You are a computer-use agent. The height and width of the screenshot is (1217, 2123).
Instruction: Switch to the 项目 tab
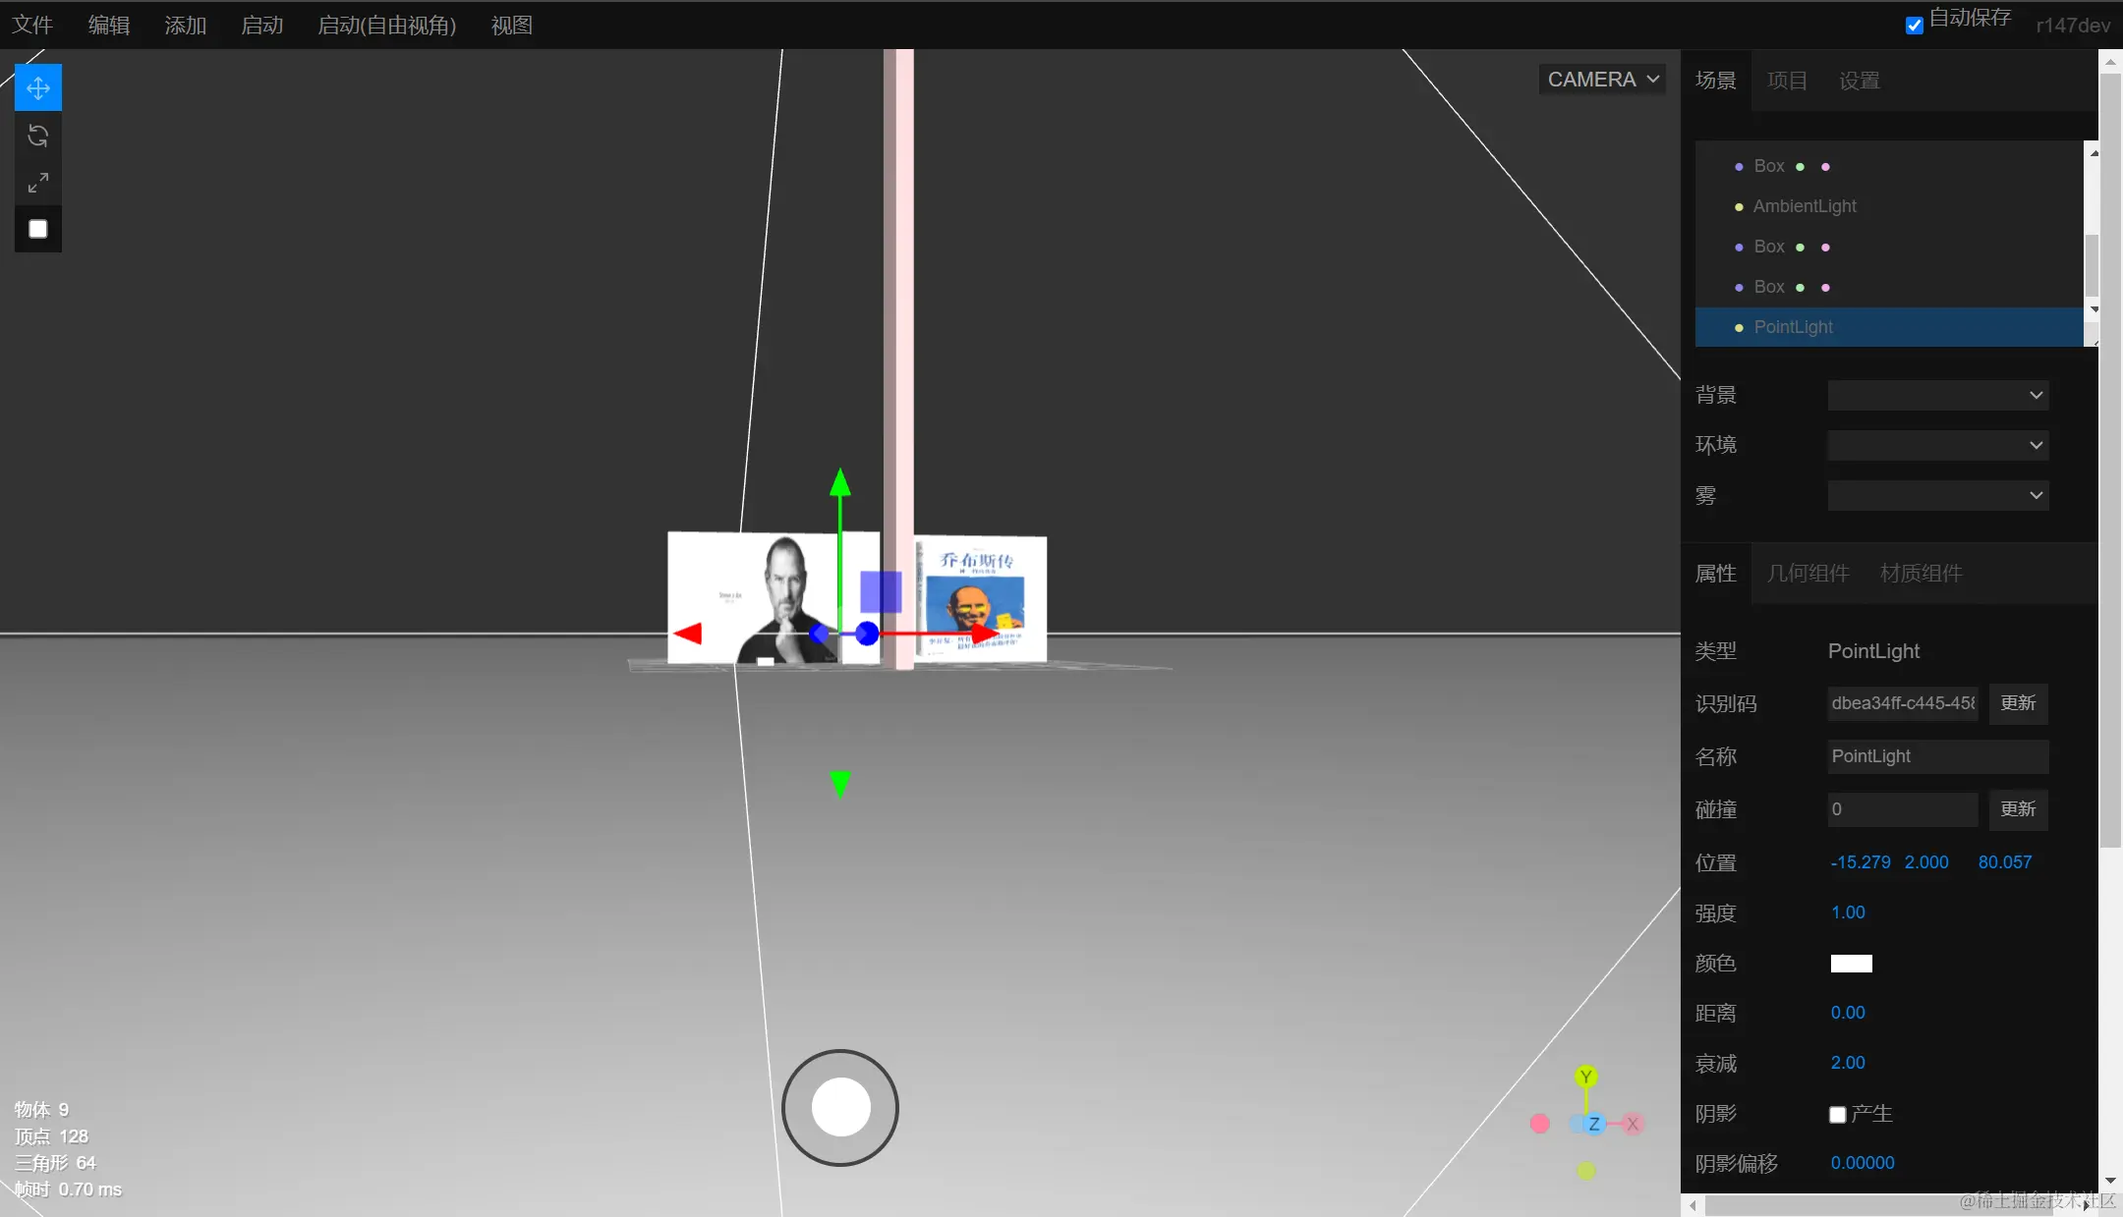1787,81
